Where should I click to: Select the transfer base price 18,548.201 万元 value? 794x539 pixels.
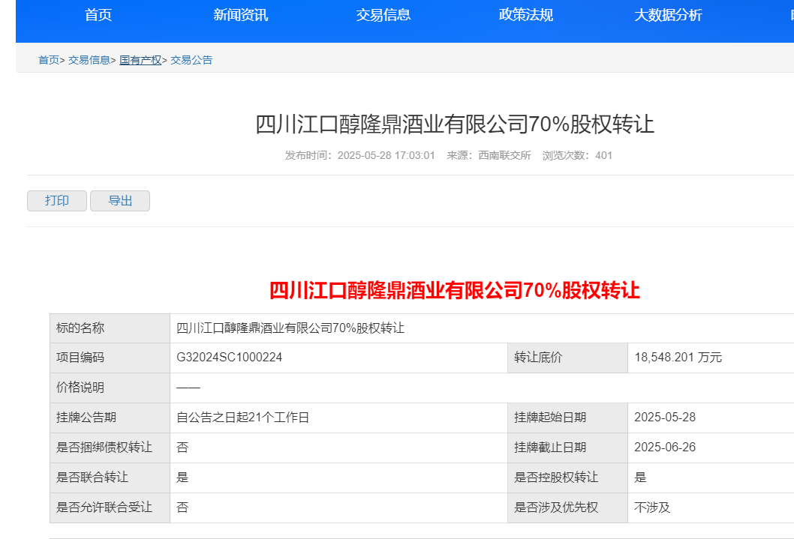coord(675,358)
